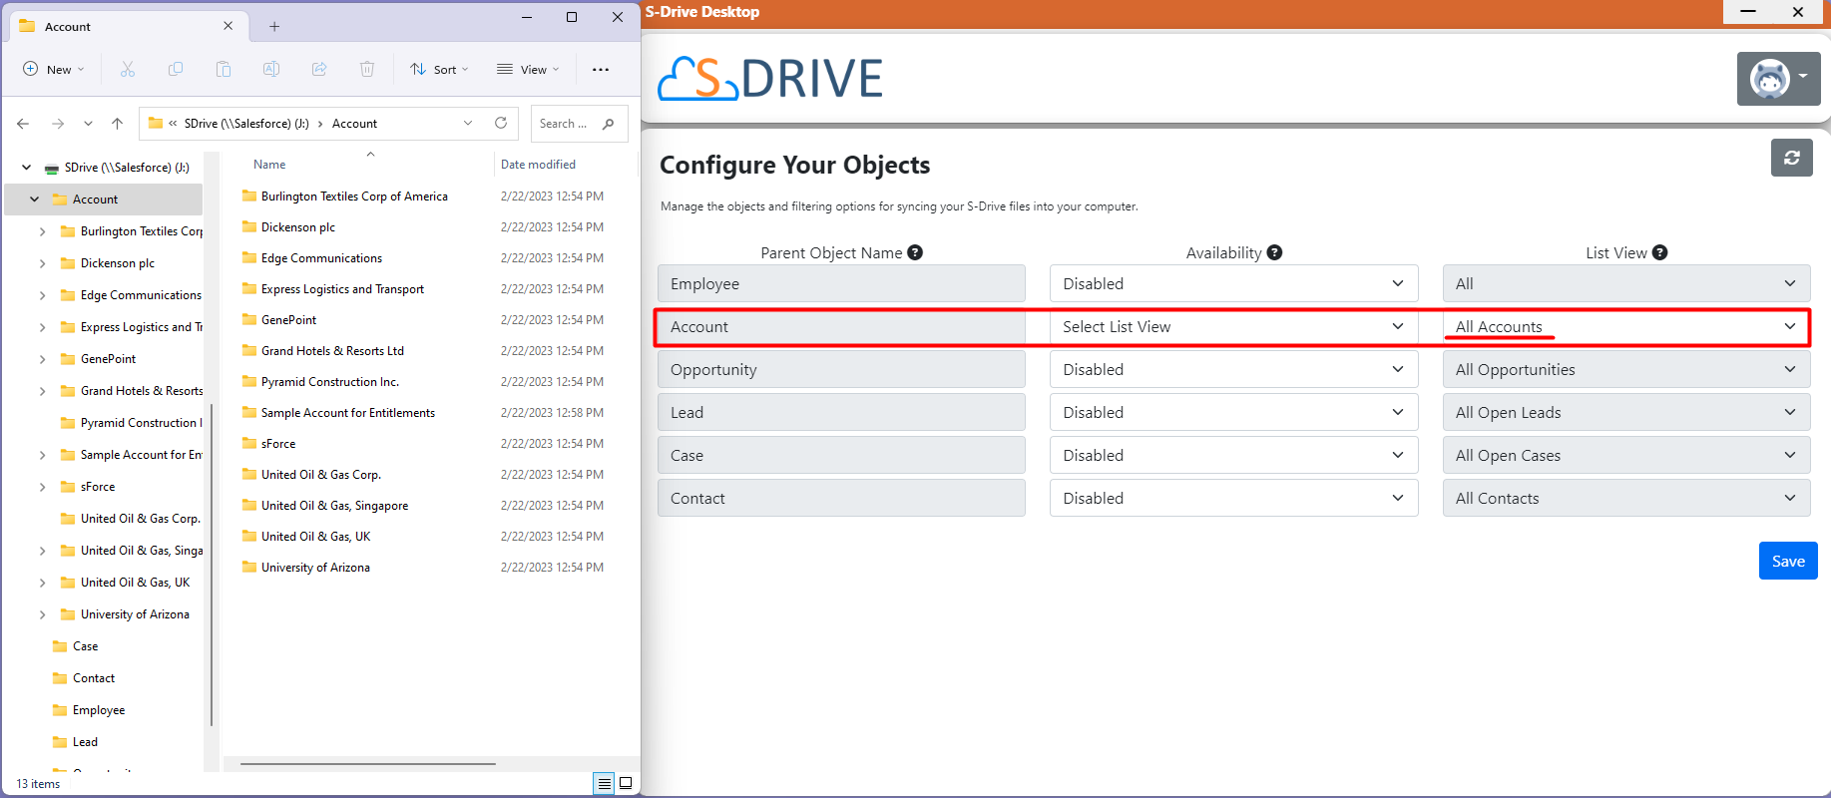1831x798 pixels.
Task: Go up one folder level
Action: (x=118, y=124)
